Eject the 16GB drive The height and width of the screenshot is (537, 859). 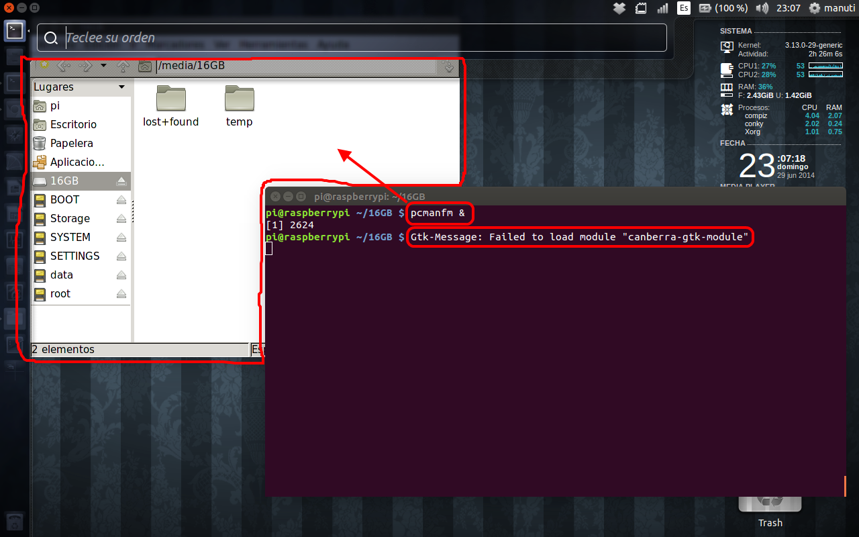click(x=121, y=181)
